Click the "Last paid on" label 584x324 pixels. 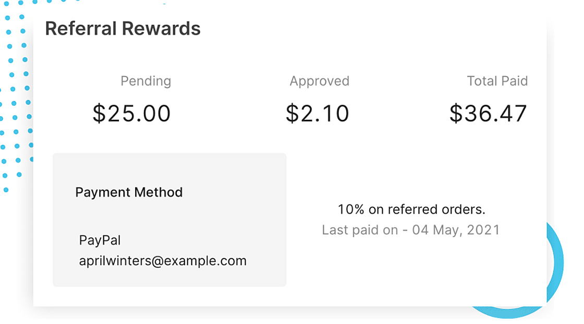pyautogui.click(x=360, y=230)
